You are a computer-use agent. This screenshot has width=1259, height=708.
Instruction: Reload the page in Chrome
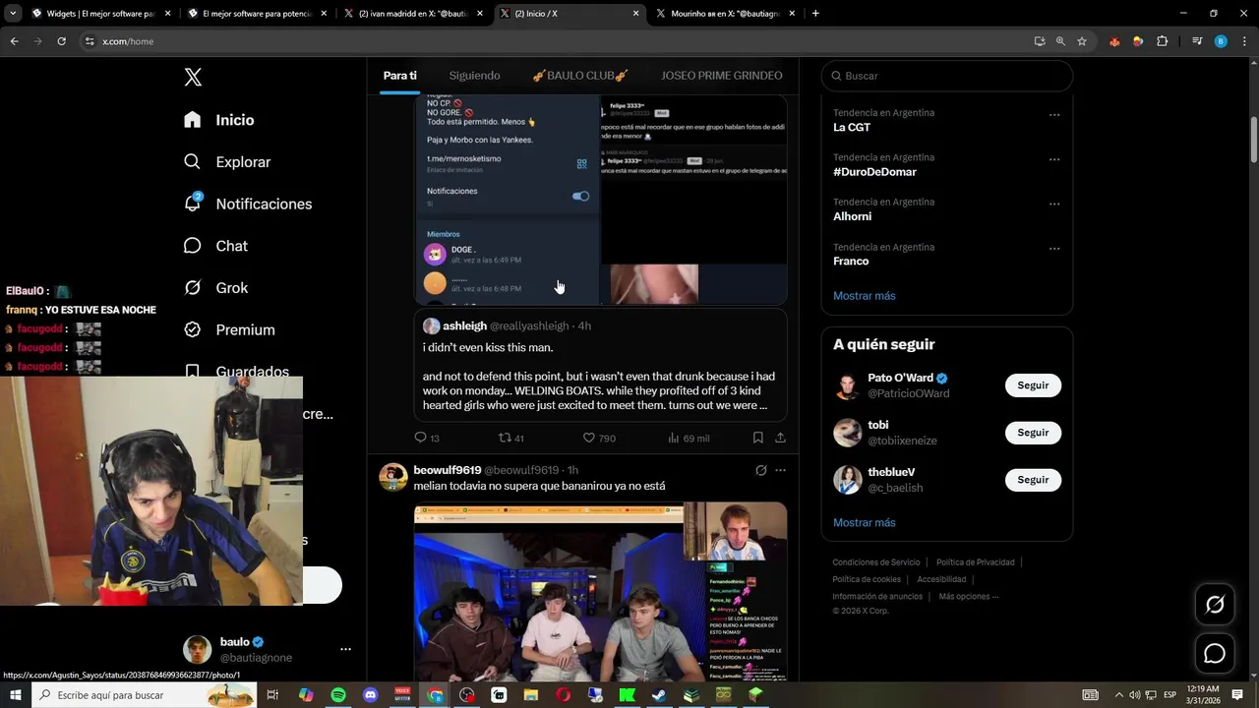(x=61, y=41)
